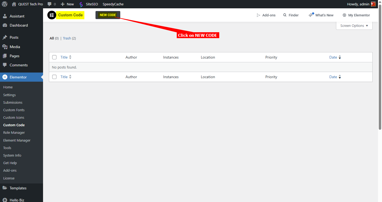Click the SiteSEO logo icon
Image resolution: width=382 pixels, height=202 pixels.
pos(81,4)
